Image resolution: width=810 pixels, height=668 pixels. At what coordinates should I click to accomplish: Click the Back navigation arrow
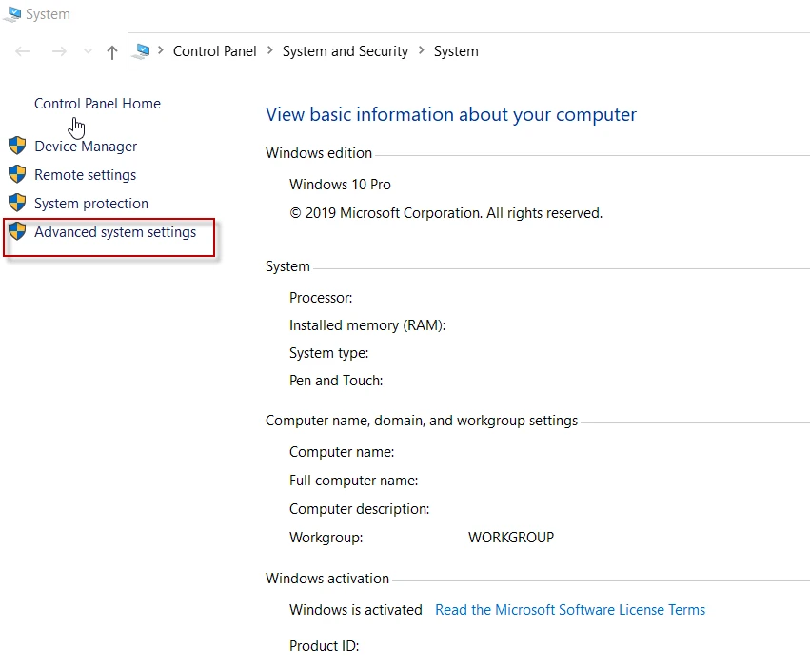[x=23, y=51]
